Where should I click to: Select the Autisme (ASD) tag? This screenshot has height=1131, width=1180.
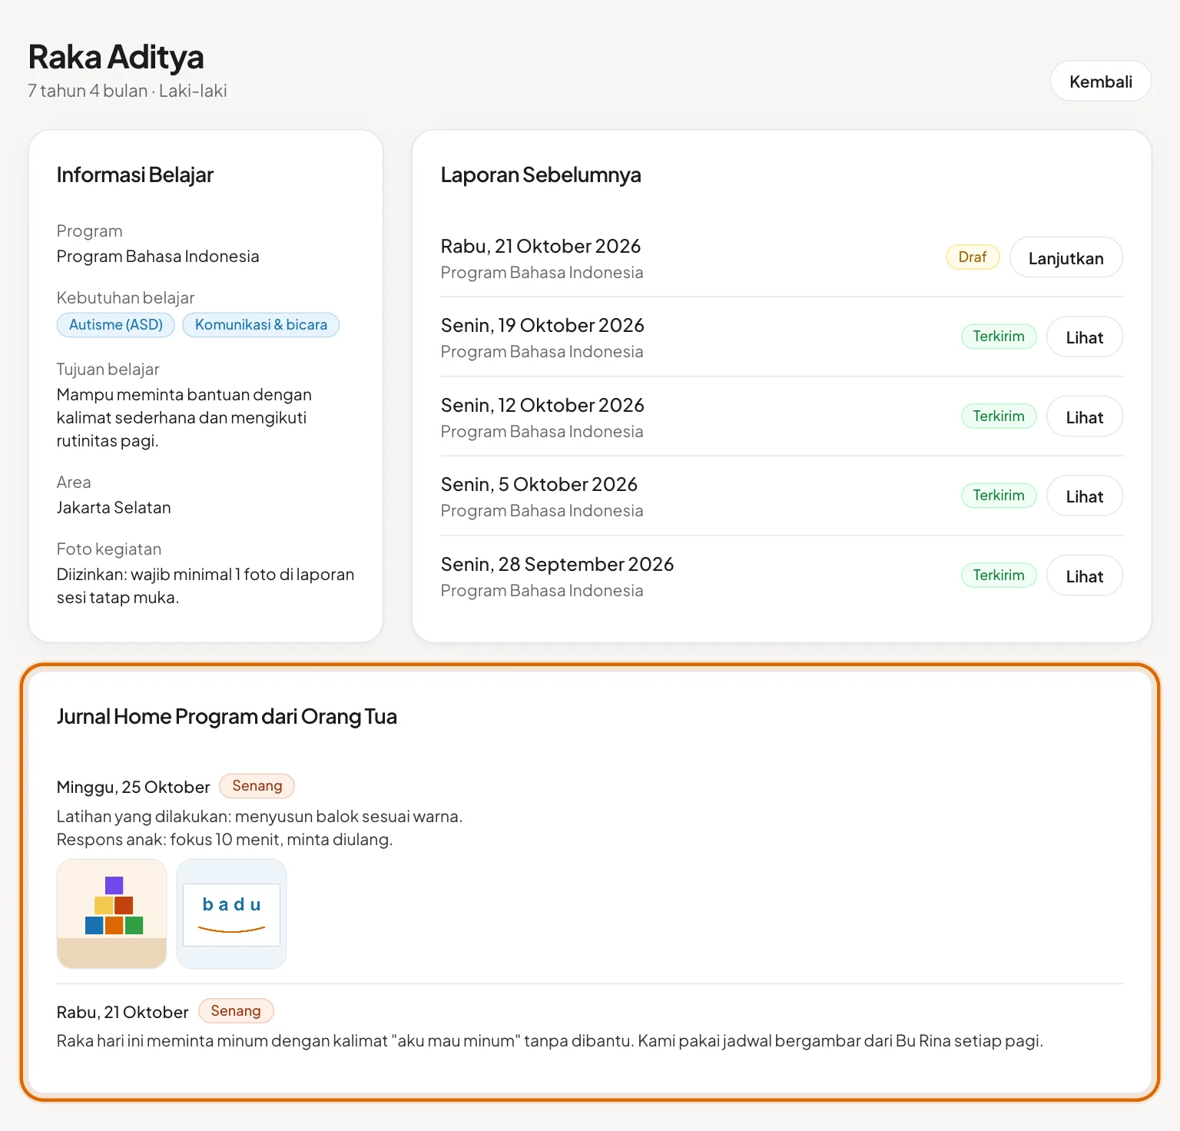(x=116, y=324)
